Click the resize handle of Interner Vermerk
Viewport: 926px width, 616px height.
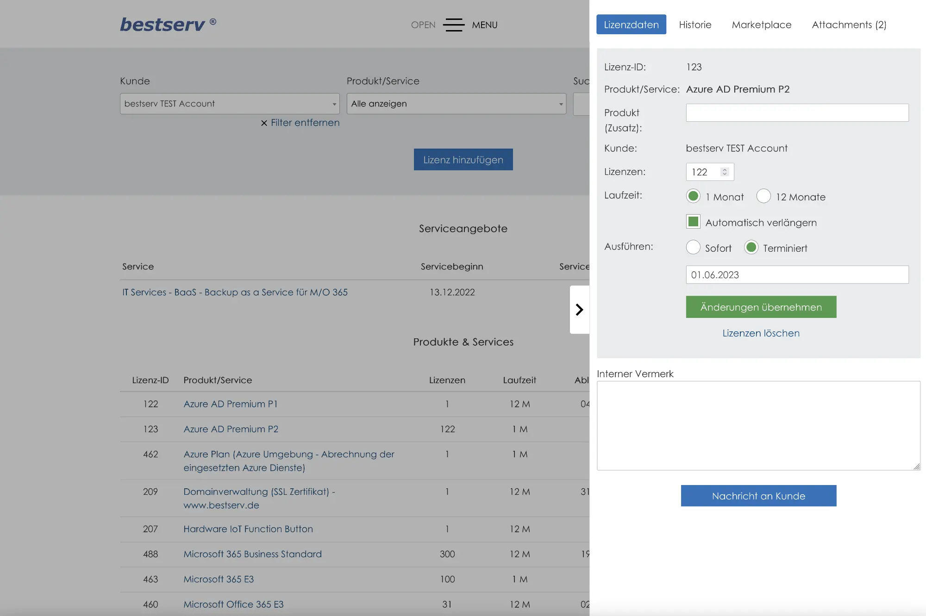(917, 467)
